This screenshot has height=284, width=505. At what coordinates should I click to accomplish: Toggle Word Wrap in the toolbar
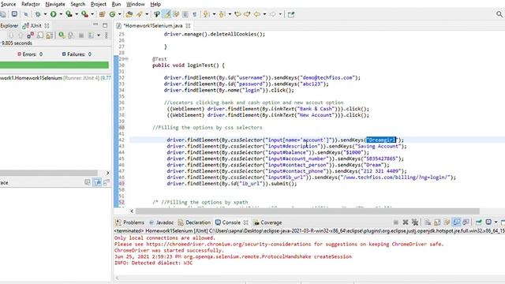(176, 14)
